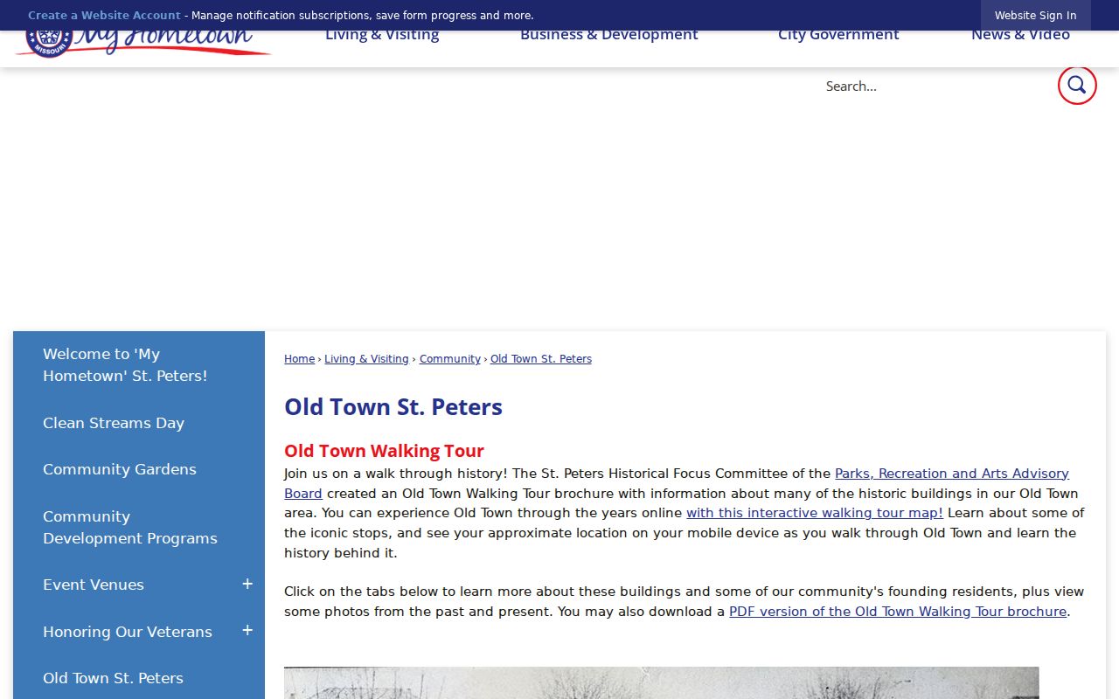
Task: Open Community Development Programs sidebar item
Action: click(139, 528)
